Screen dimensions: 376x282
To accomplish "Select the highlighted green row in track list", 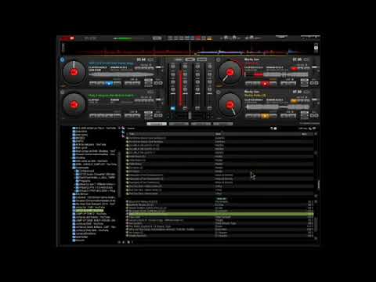I will [x=220, y=214].
